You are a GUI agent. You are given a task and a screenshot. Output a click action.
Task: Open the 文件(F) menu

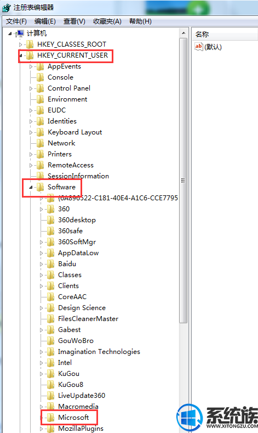[x=16, y=21]
